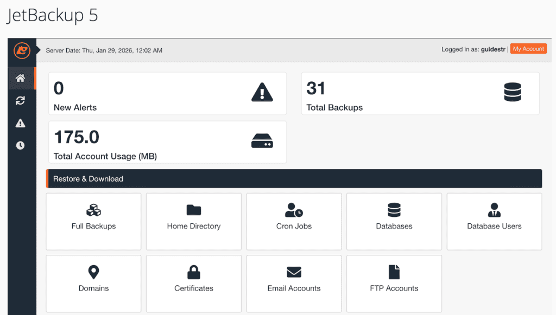Screen dimensions: 556x315
Task: Click the 0 alerts count
Action: tap(59, 88)
